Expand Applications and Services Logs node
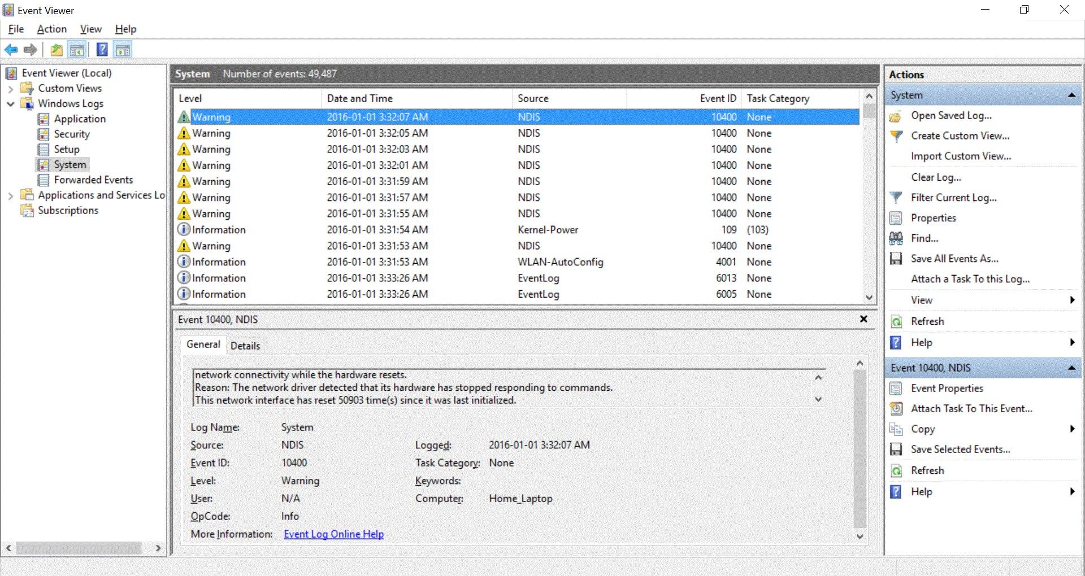The height and width of the screenshot is (576, 1085). coord(10,195)
